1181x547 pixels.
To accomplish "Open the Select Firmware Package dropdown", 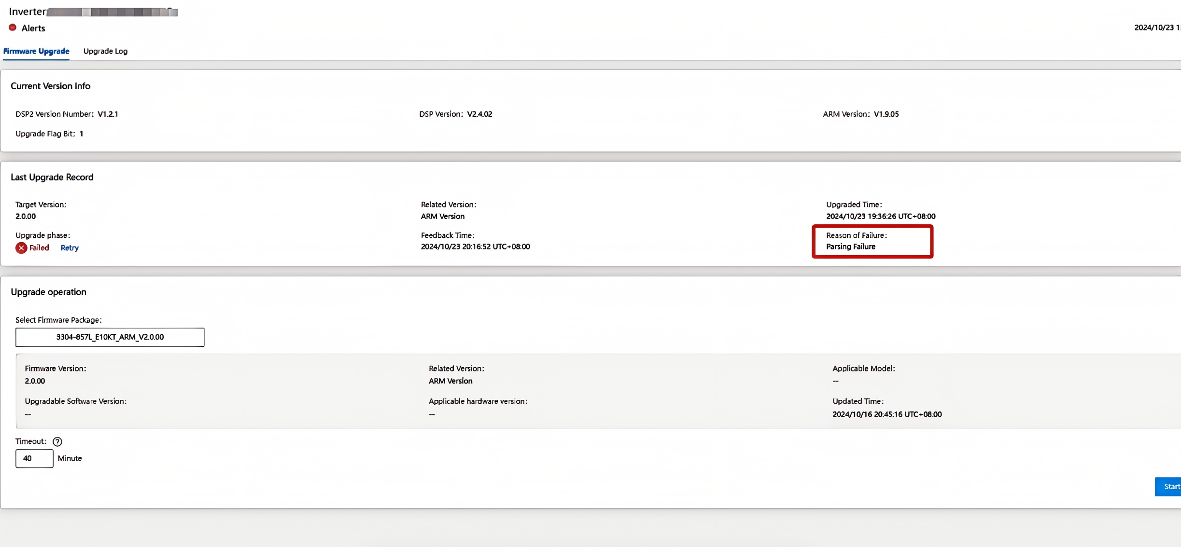I will pyautogui.click(x=110, y=337).
